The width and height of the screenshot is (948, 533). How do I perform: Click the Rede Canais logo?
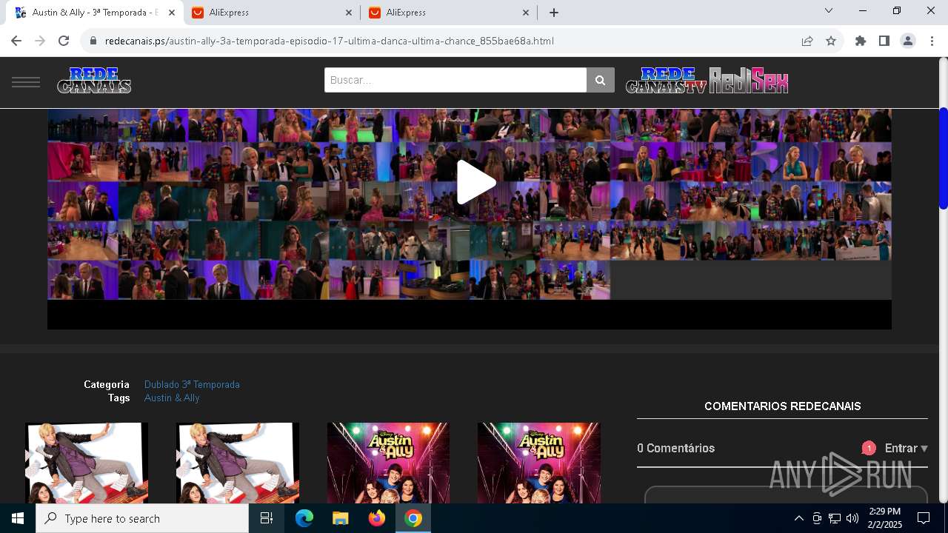pos(94,81)
